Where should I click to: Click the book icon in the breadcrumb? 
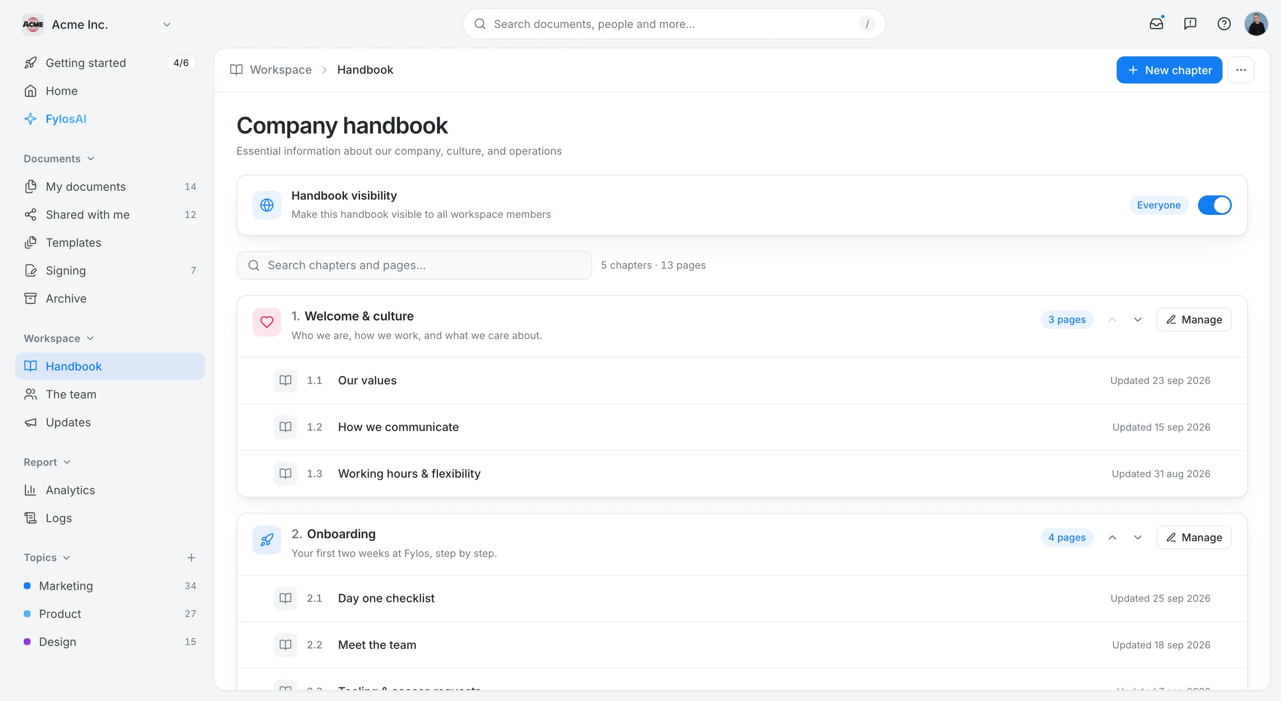point(236,70)
